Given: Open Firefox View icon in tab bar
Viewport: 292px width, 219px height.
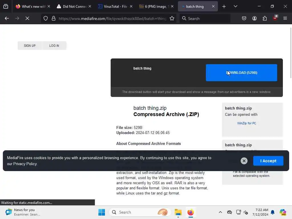Looking at the screenshot, I should [x=6, y=7].
